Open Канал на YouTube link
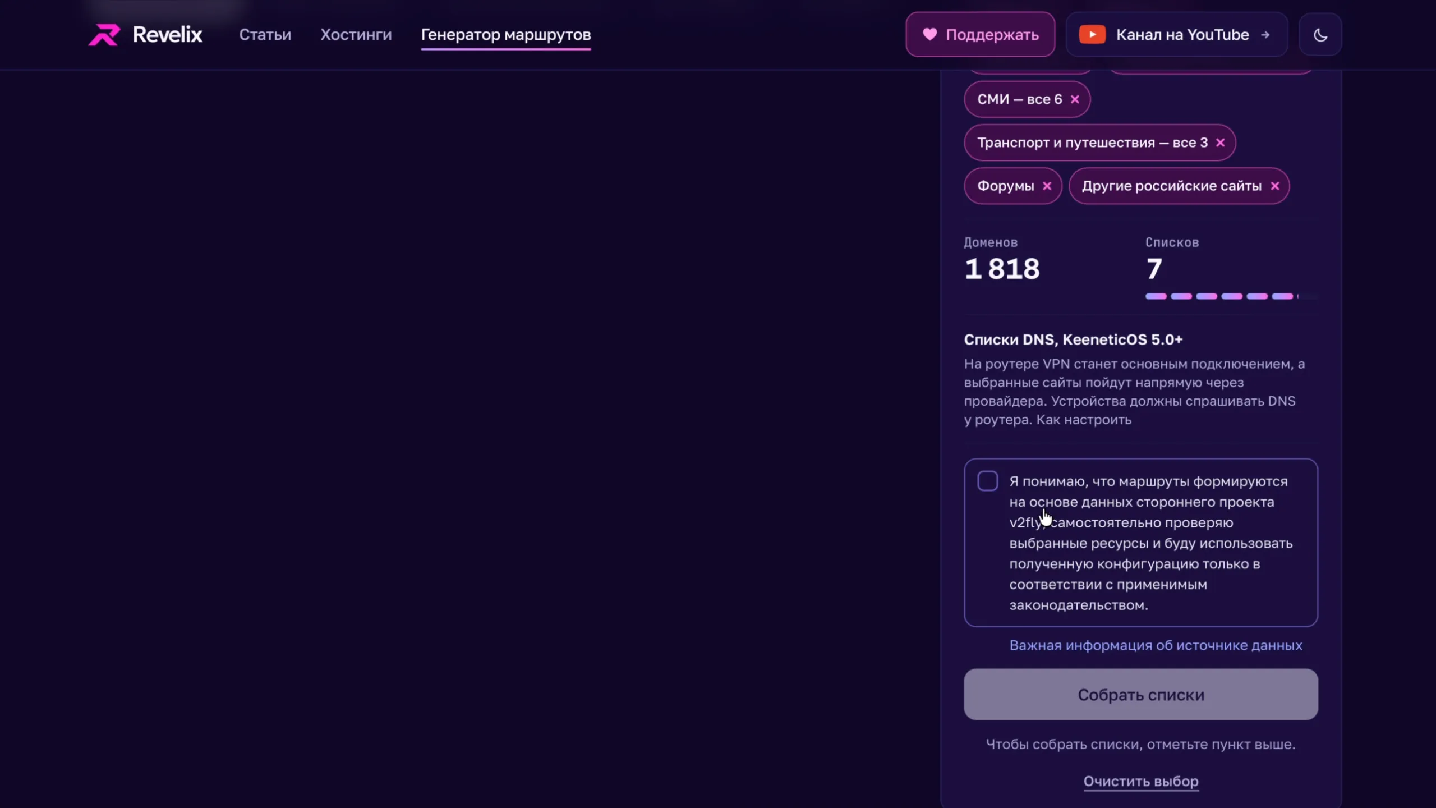The width and height of the screenshot is (1436, 808). tap(1176, 35)
